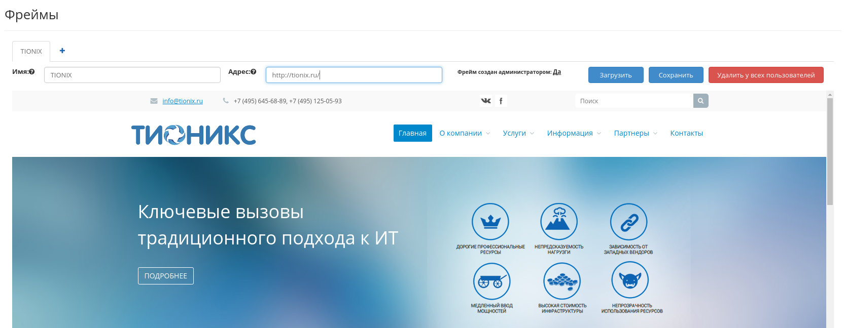845x328 pixels.
Task: Expand the Информация dropdown menu
Action: 574,133
